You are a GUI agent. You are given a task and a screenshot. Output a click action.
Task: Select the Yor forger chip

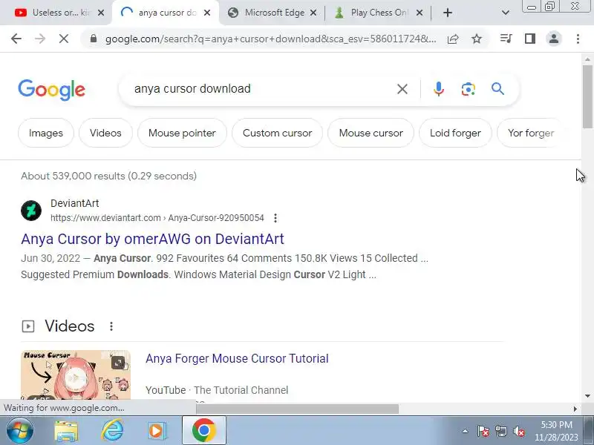(x=531, y=133)
